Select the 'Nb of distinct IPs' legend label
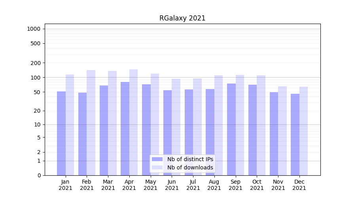 190,159
